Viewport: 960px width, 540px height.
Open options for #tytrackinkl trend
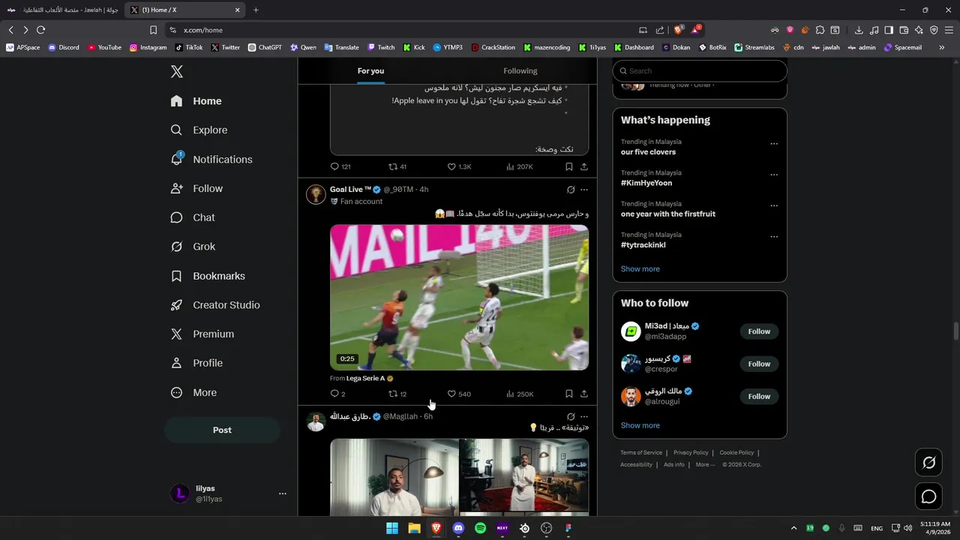(774, 237)
